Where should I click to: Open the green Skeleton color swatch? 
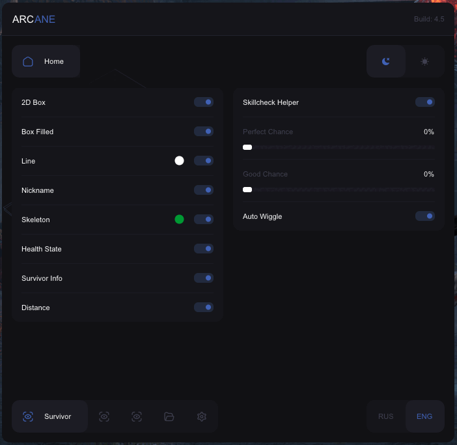(179, 220)
